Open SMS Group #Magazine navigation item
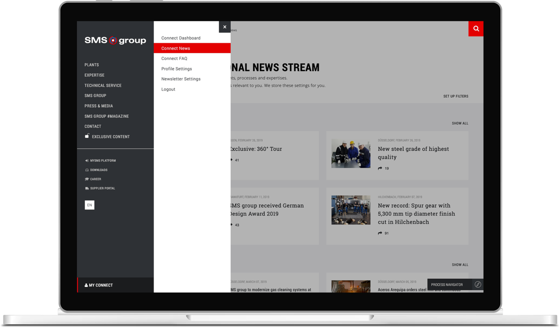560x328 pixels. (x=106, y=116)
